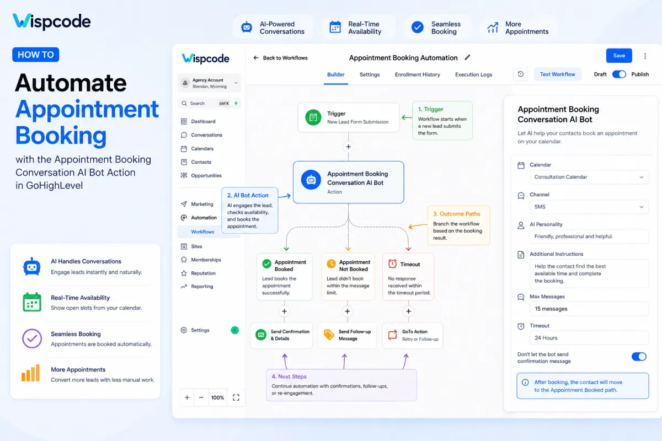The image size is (662, 441).
Task: Open Settings gear in sidebar
Action: (x=195, y=330)
